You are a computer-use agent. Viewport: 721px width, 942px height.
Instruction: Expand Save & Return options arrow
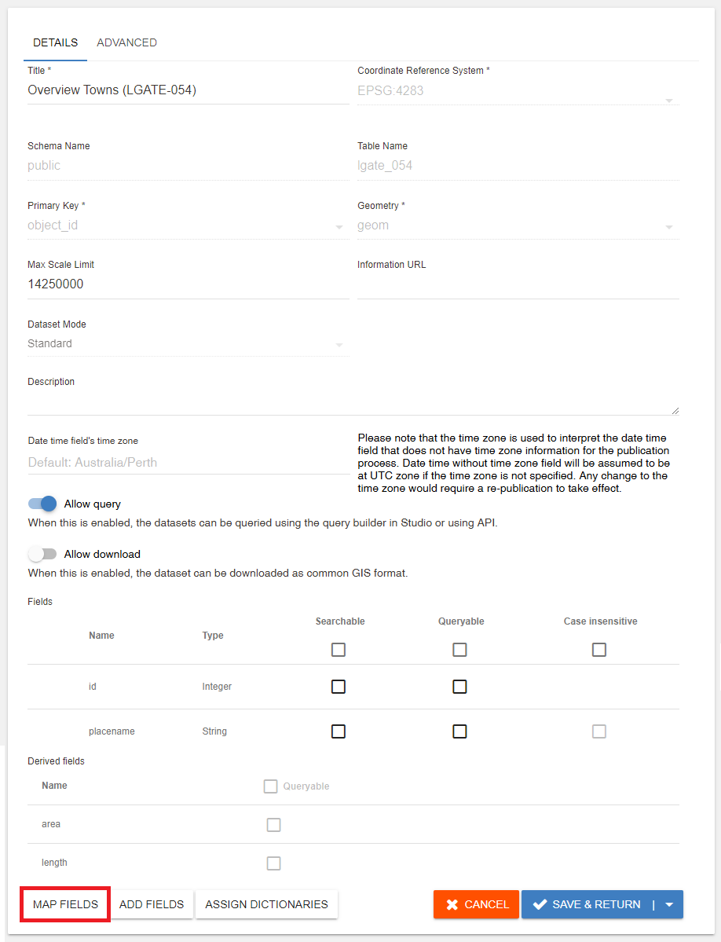pyautogui.click(x=669, y=904)
